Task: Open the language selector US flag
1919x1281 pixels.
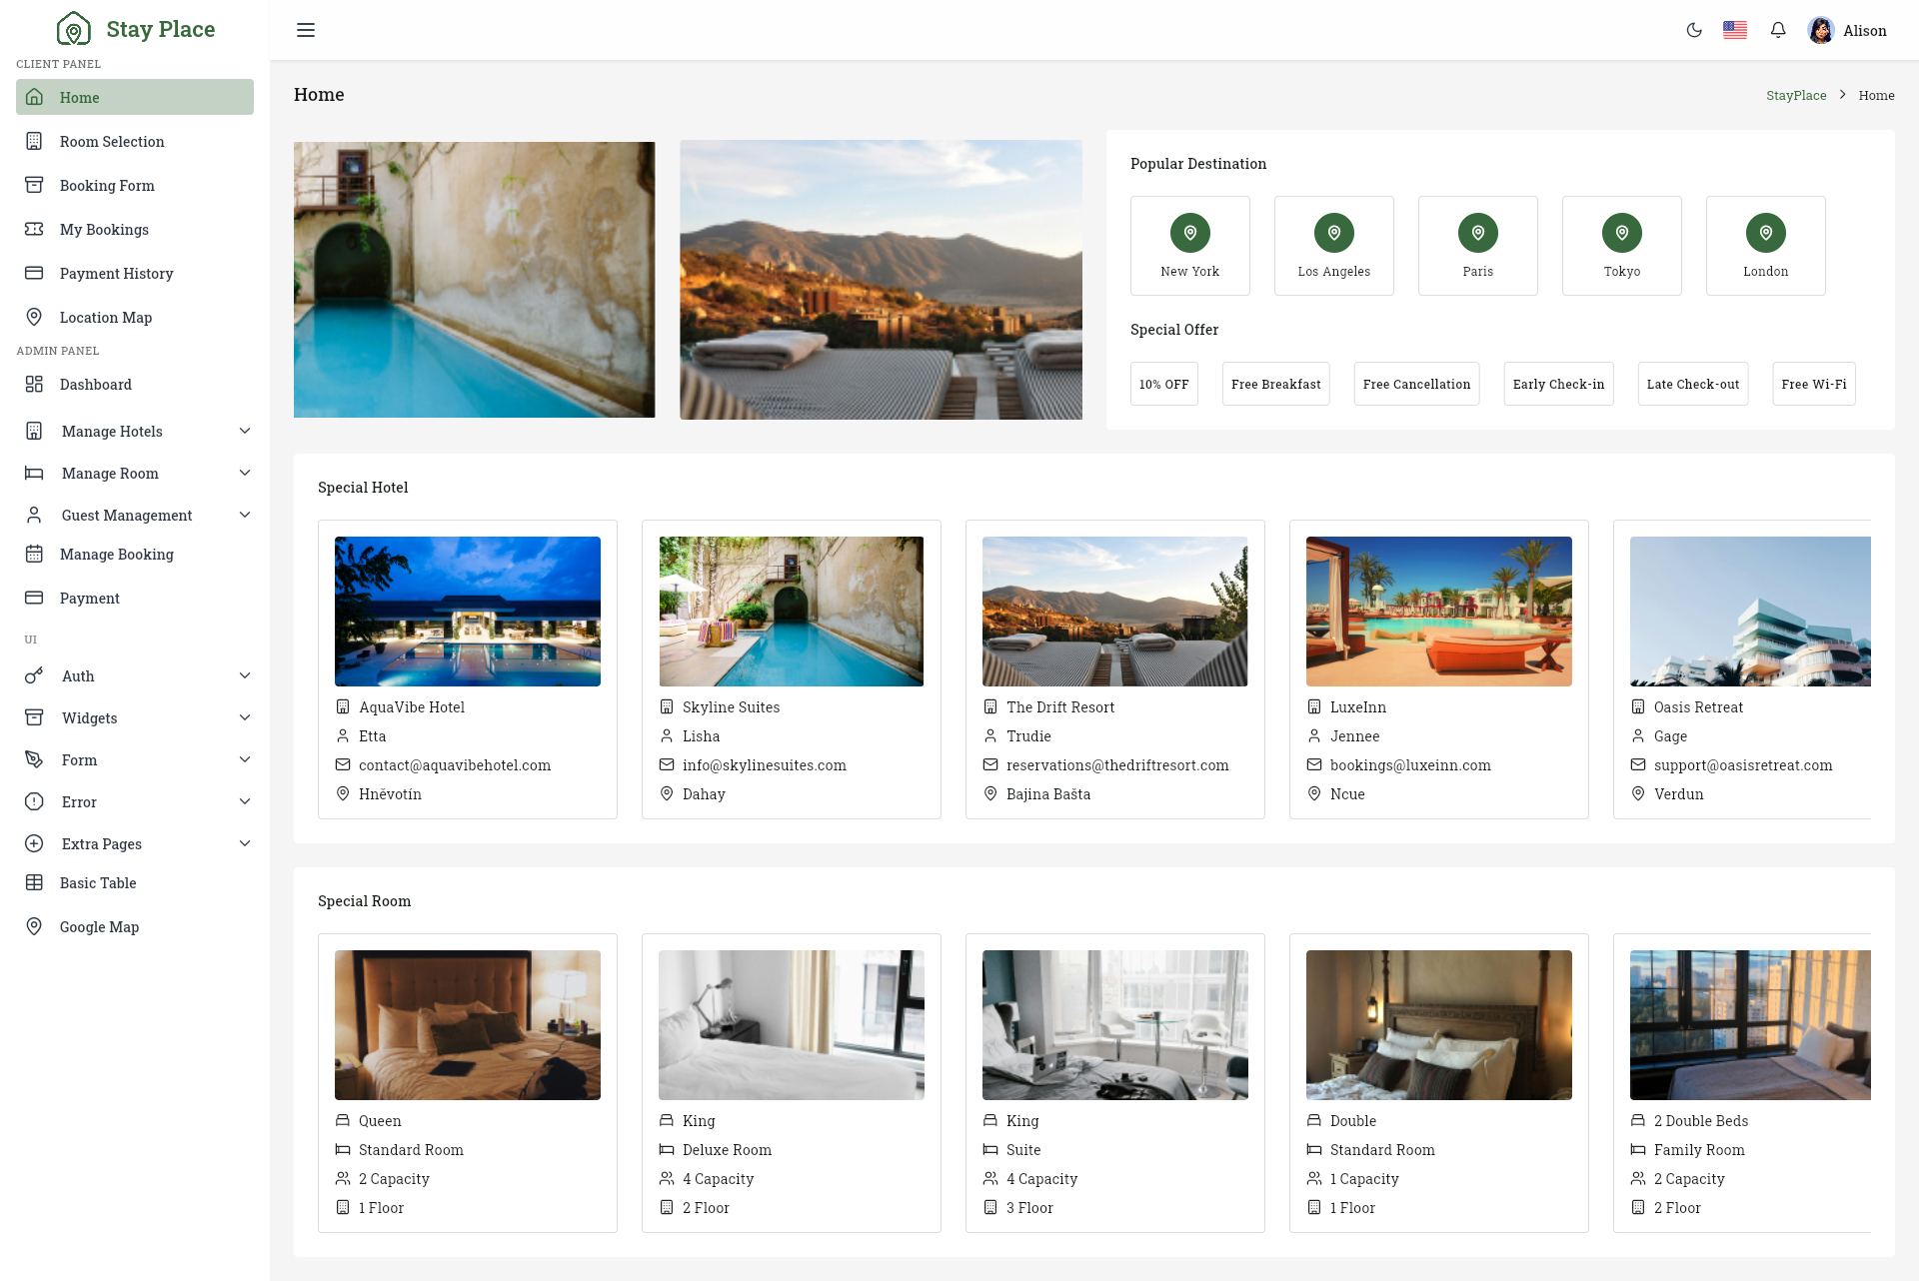Action: (x=1735, y=30)
